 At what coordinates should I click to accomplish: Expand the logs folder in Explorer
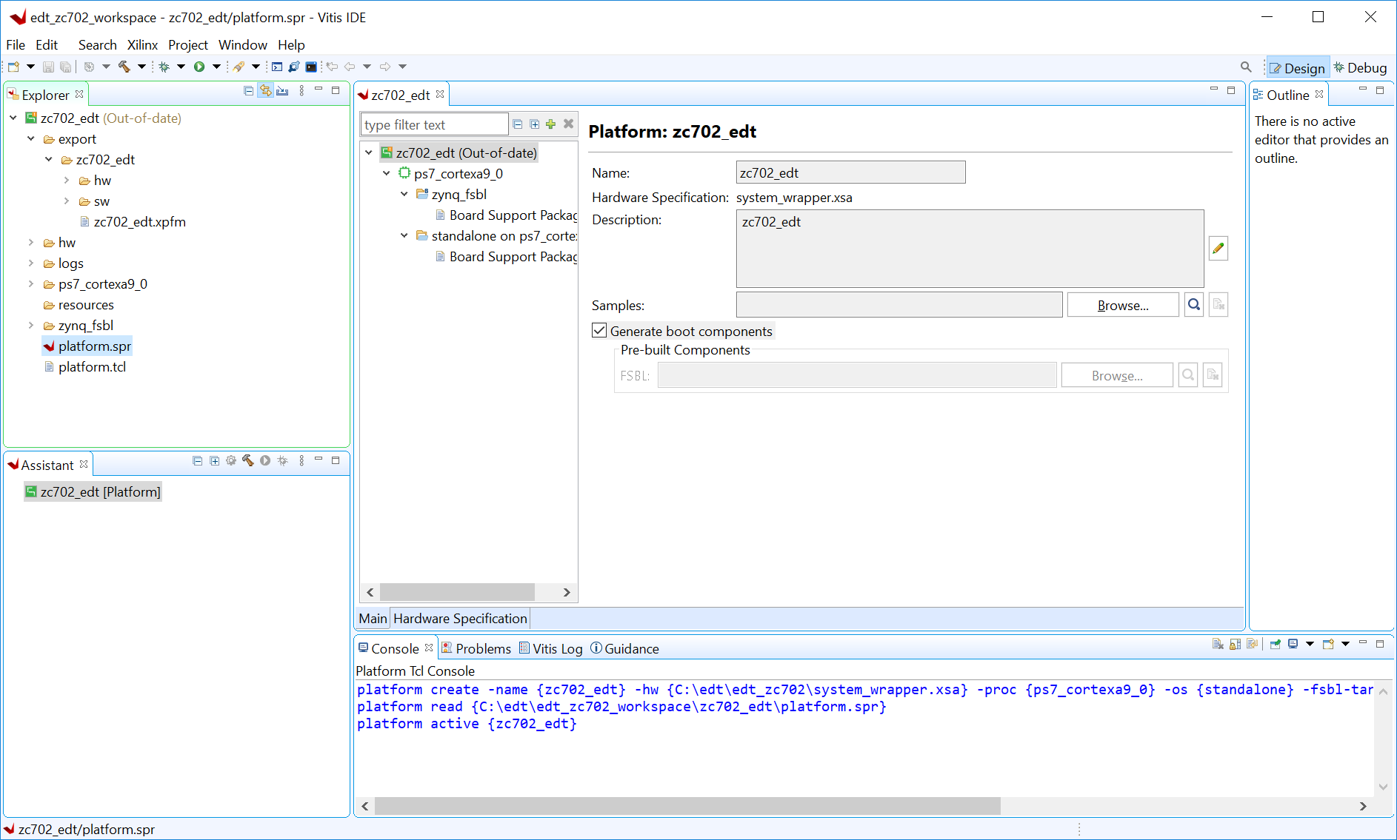(x=31, y=263)
